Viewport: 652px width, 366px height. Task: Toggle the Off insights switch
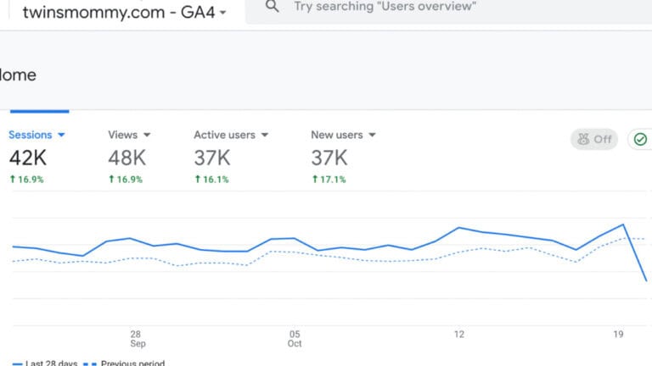[x=593, y=139]
